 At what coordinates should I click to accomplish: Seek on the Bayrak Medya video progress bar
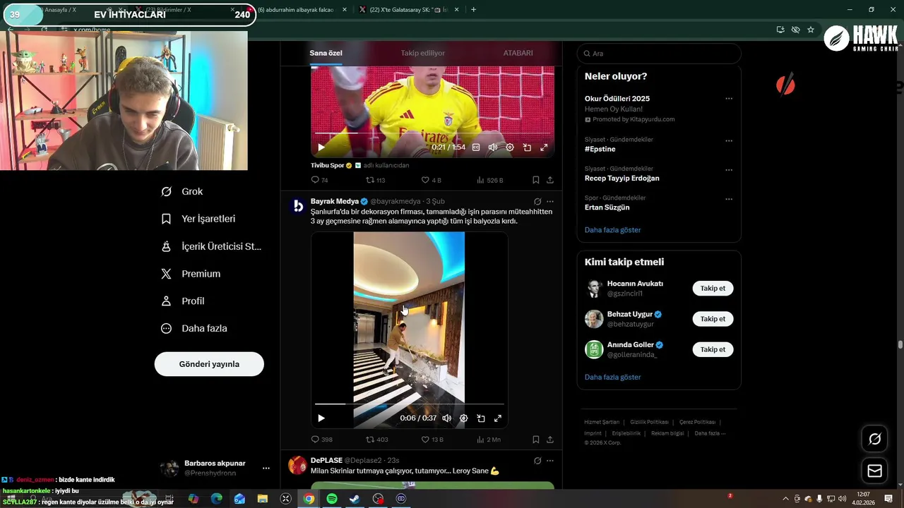[410, 404]
